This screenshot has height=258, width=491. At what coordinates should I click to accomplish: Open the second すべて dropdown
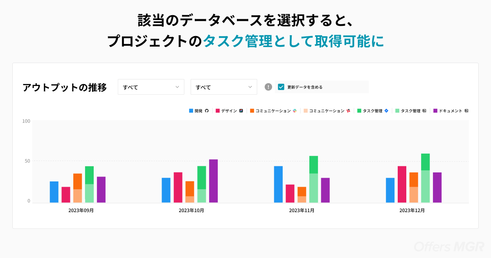(x=224, y=87)
